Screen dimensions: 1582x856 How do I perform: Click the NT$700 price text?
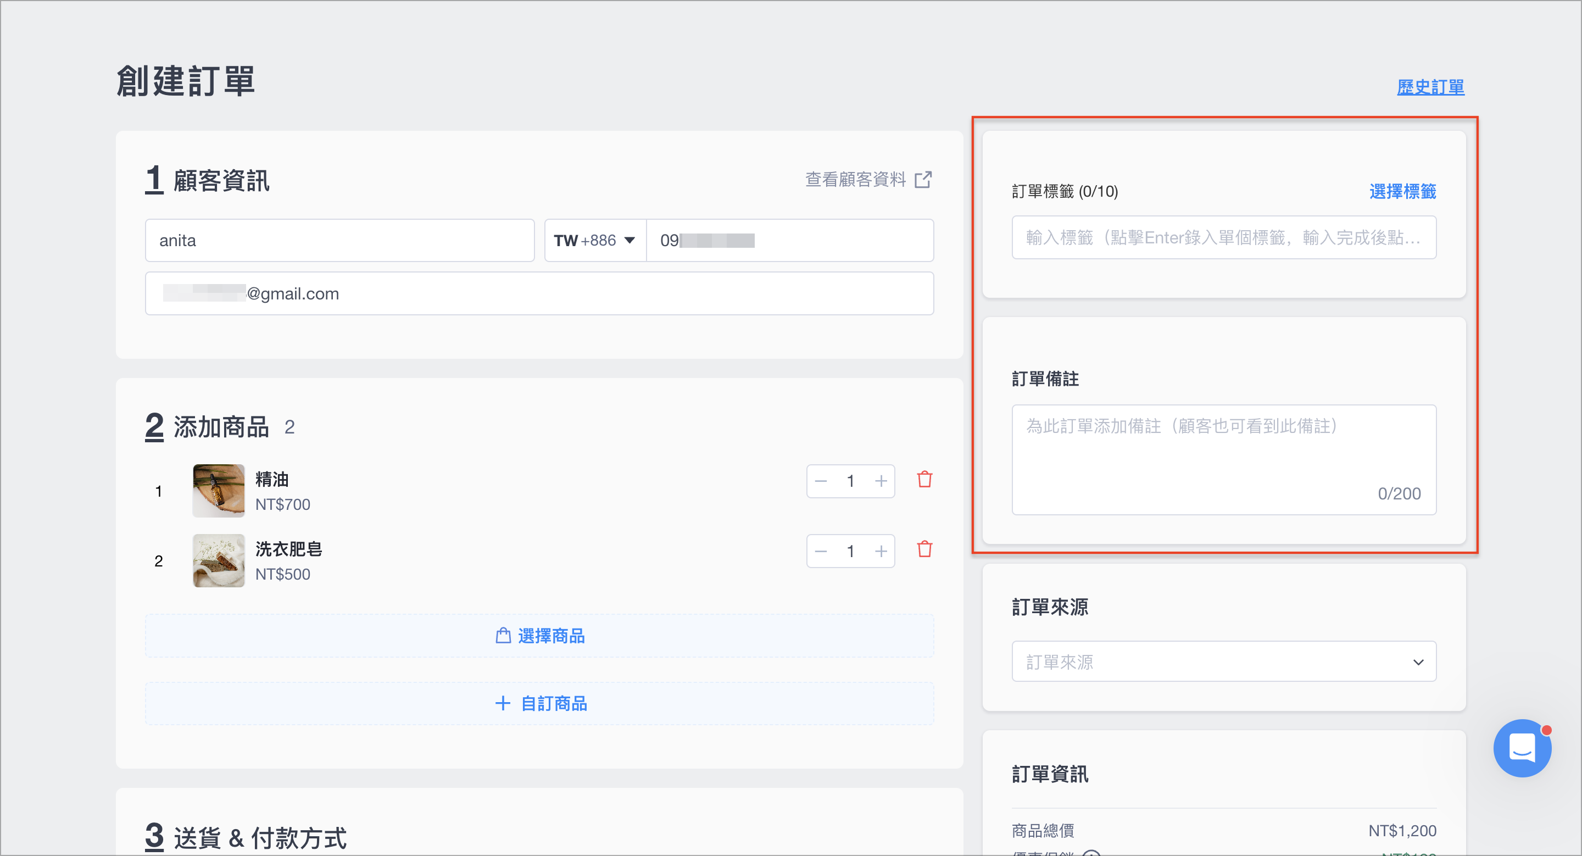click(282, 505)
